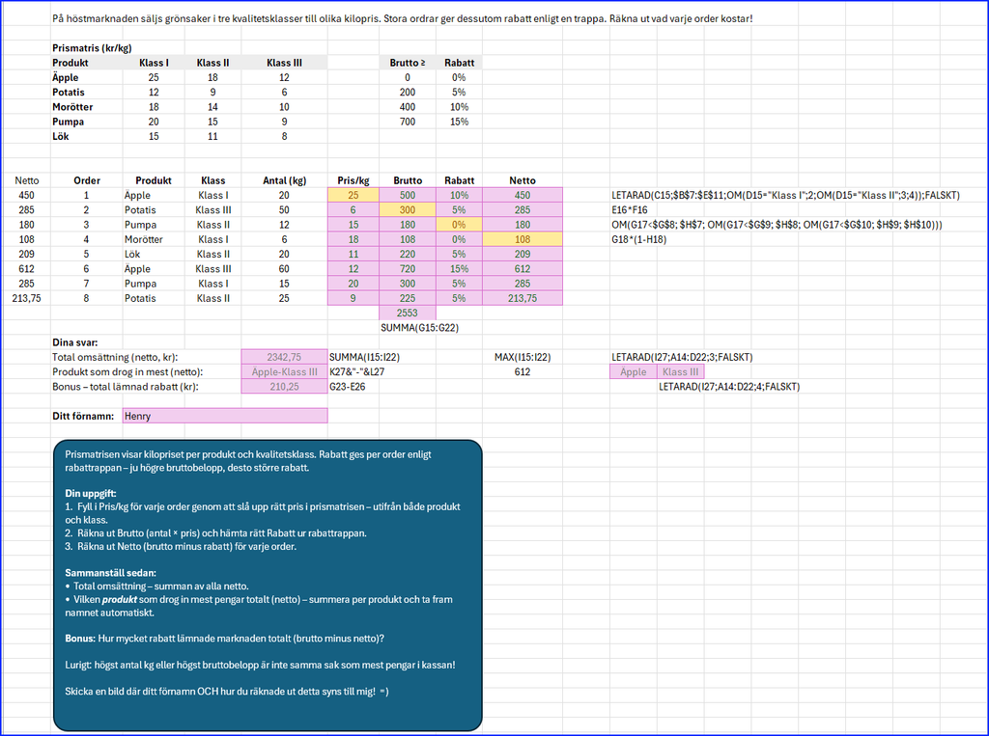Click the nested OM discount formula text

coord(777,225)
